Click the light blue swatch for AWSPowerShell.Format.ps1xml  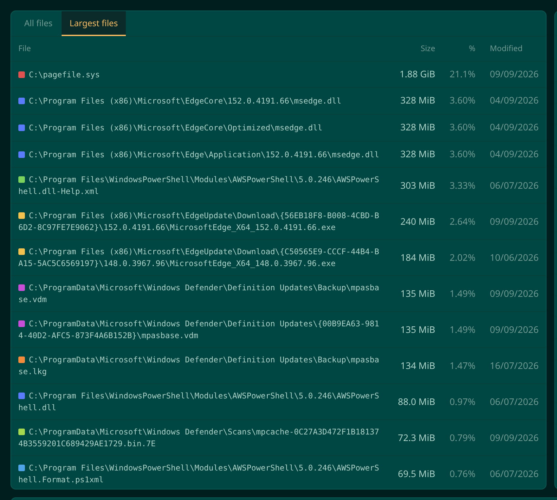pos(22,468)
